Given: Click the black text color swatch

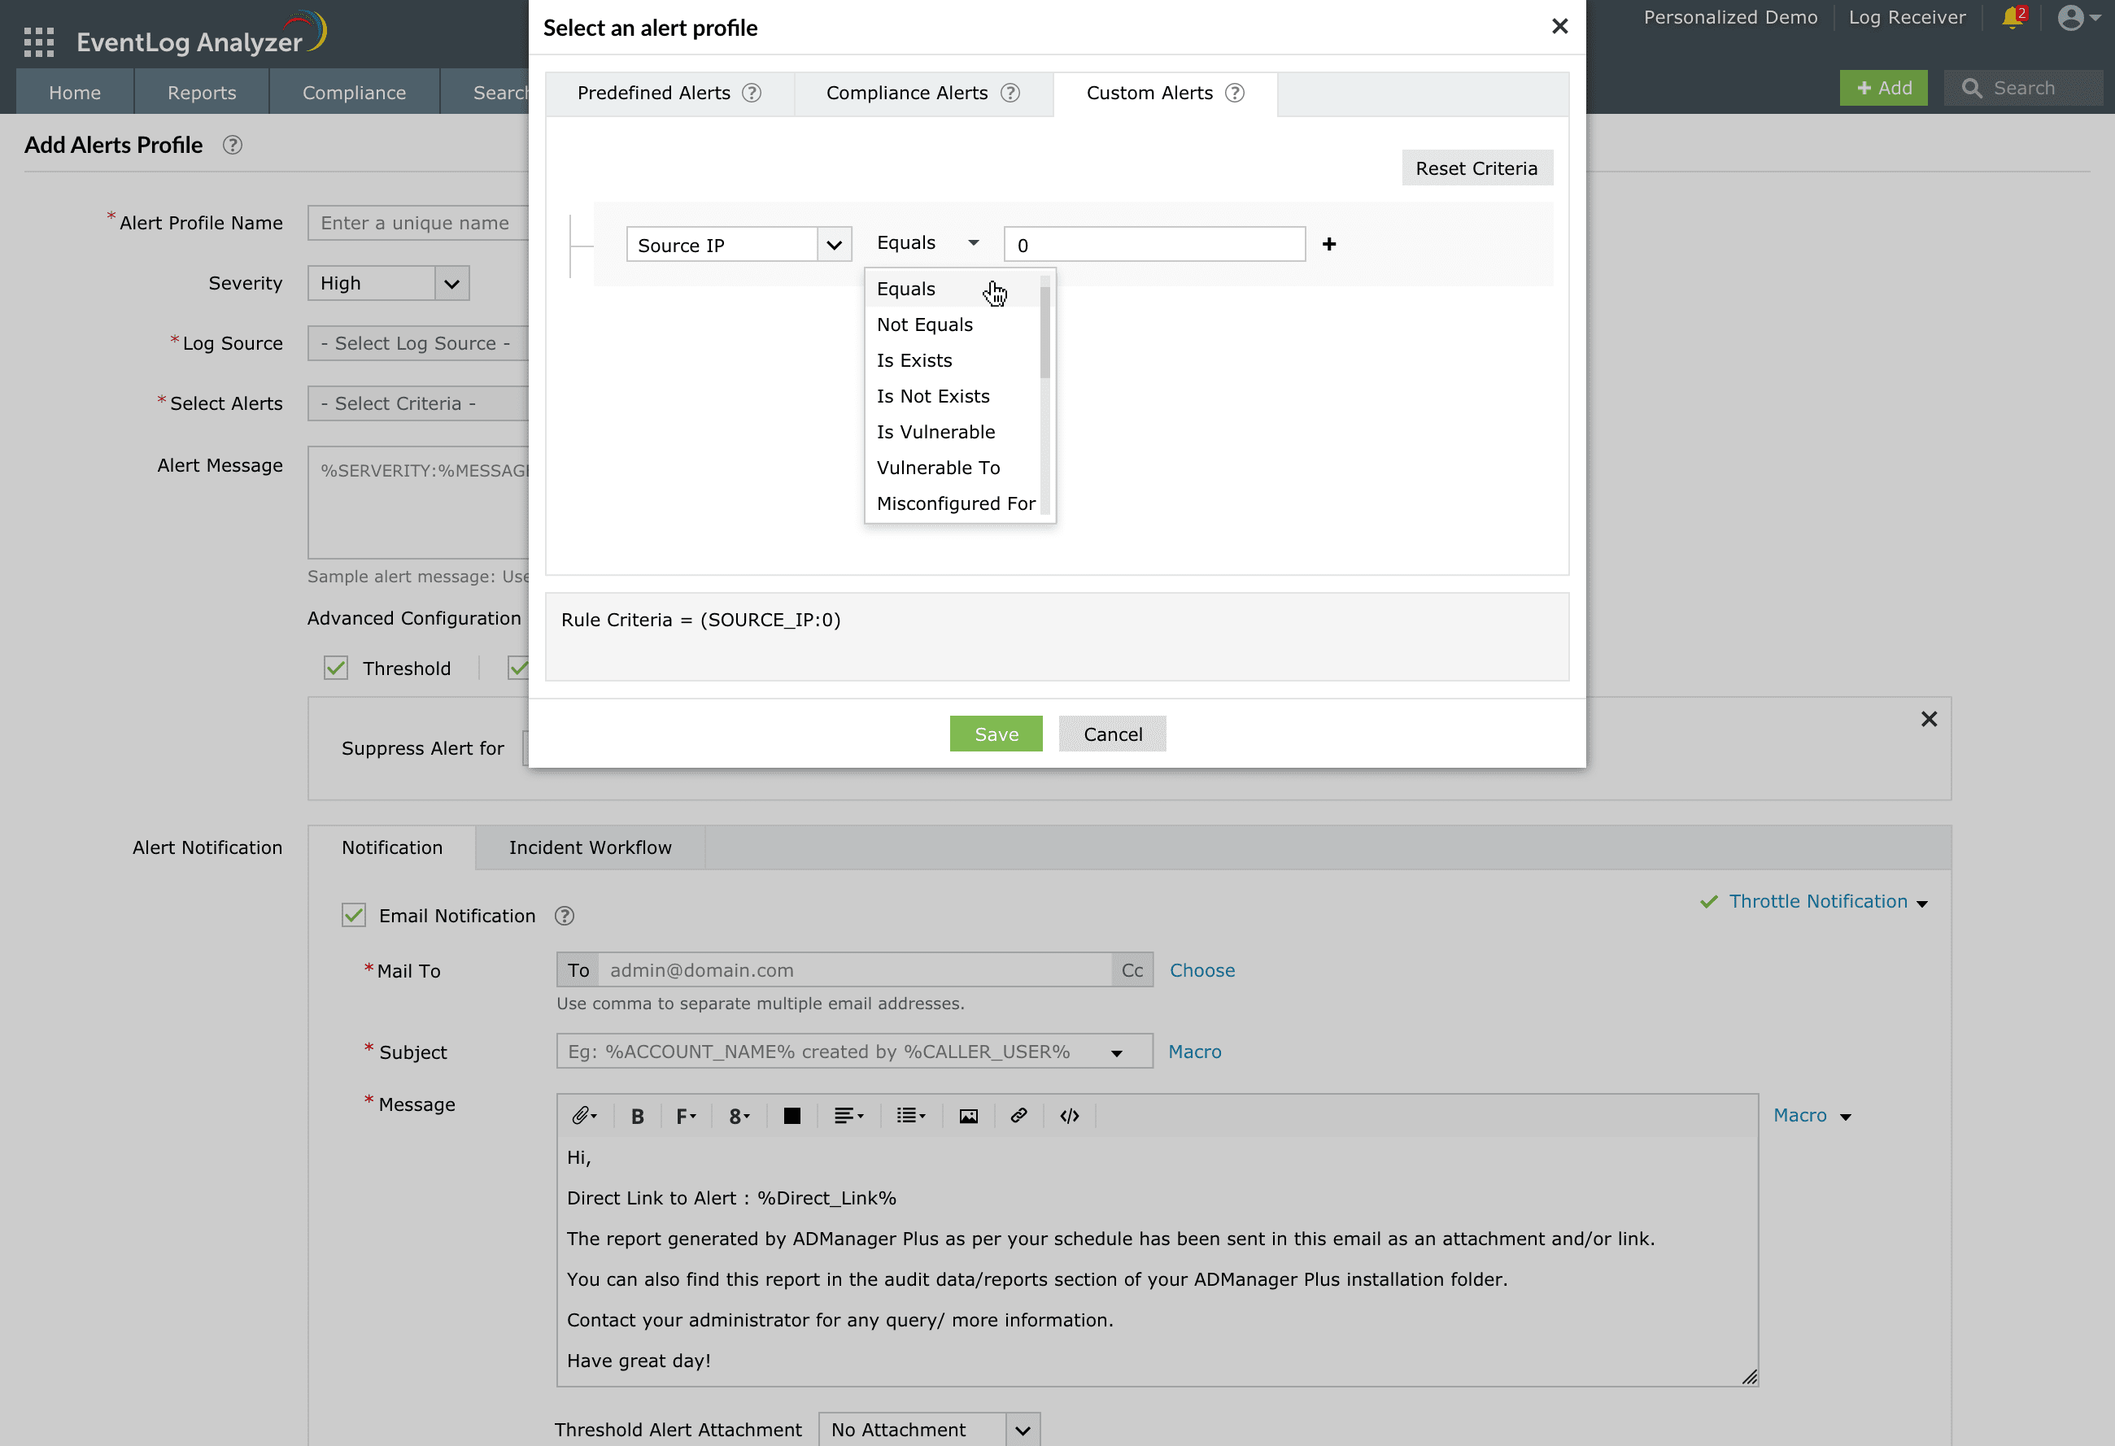Looking at the screenshot, I should pyautogui.click(x=791, y=1116).
